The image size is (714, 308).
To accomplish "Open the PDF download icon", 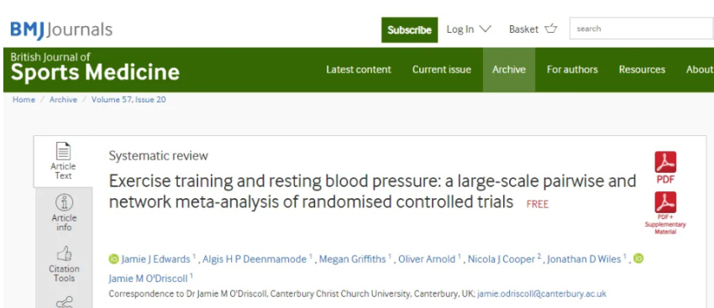I will pos(665,163).
